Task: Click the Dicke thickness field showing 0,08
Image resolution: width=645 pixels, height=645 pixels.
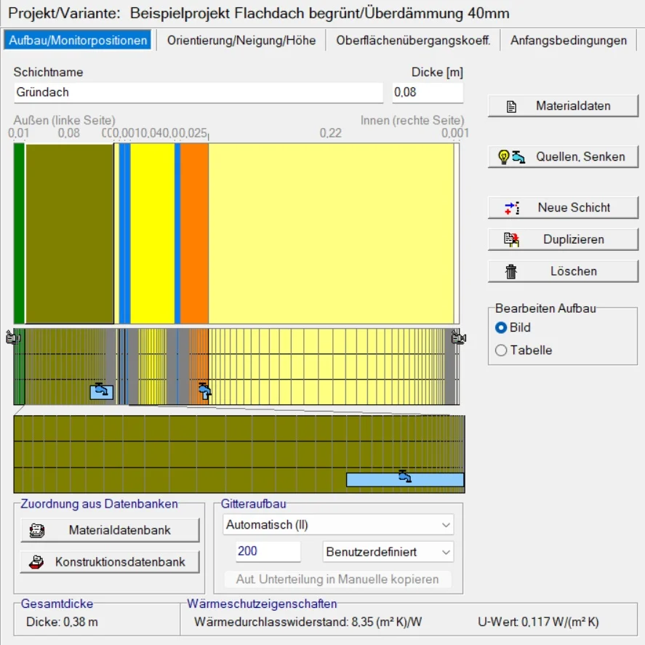Action: pyautogui.click(x=427, y=93)
